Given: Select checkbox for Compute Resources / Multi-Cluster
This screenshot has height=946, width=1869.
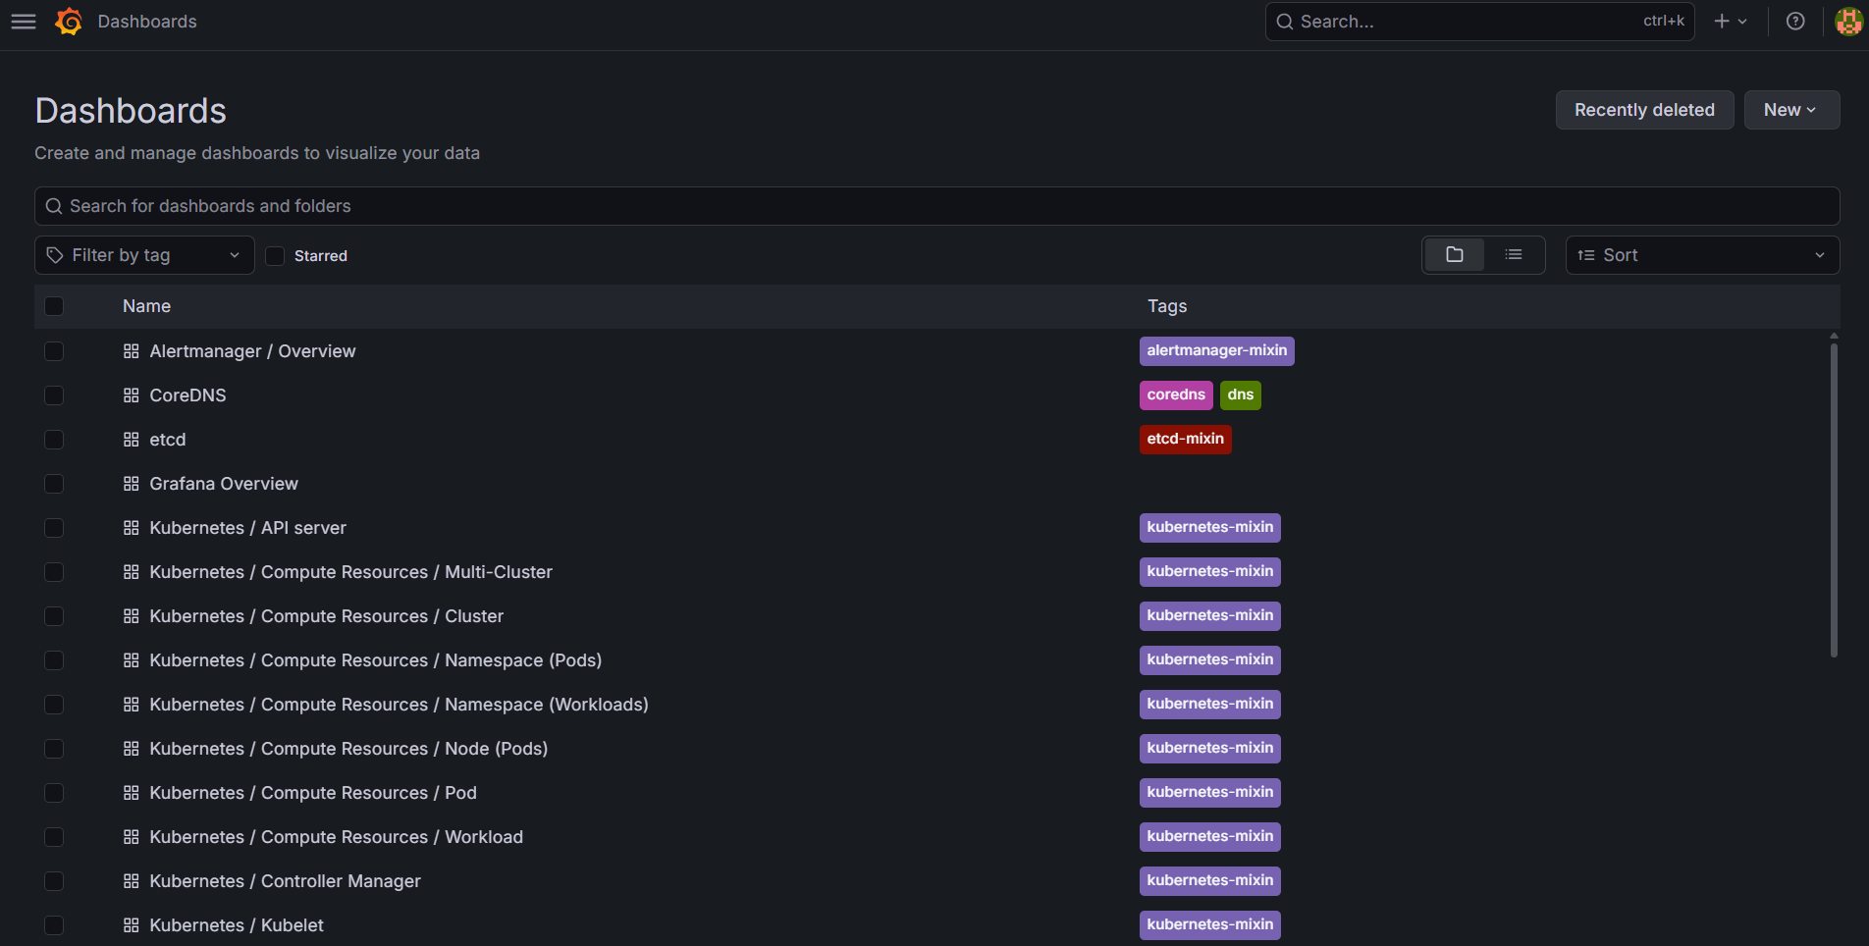Looking at the screenshot, I should pyautogui.click(x=54, y=572).
